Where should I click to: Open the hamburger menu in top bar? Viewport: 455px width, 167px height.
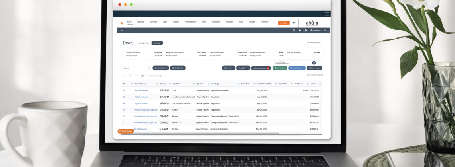(x=327, y=14)
